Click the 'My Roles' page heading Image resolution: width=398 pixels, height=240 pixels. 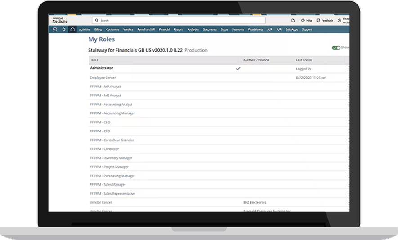(x=102, y=39)
